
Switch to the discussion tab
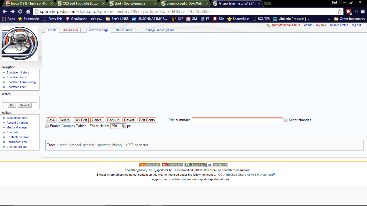coord(70,30)
